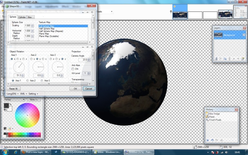Select the x radio for Axis-1
The height and width of the screenshot is (155, 248).
point(12,59)
